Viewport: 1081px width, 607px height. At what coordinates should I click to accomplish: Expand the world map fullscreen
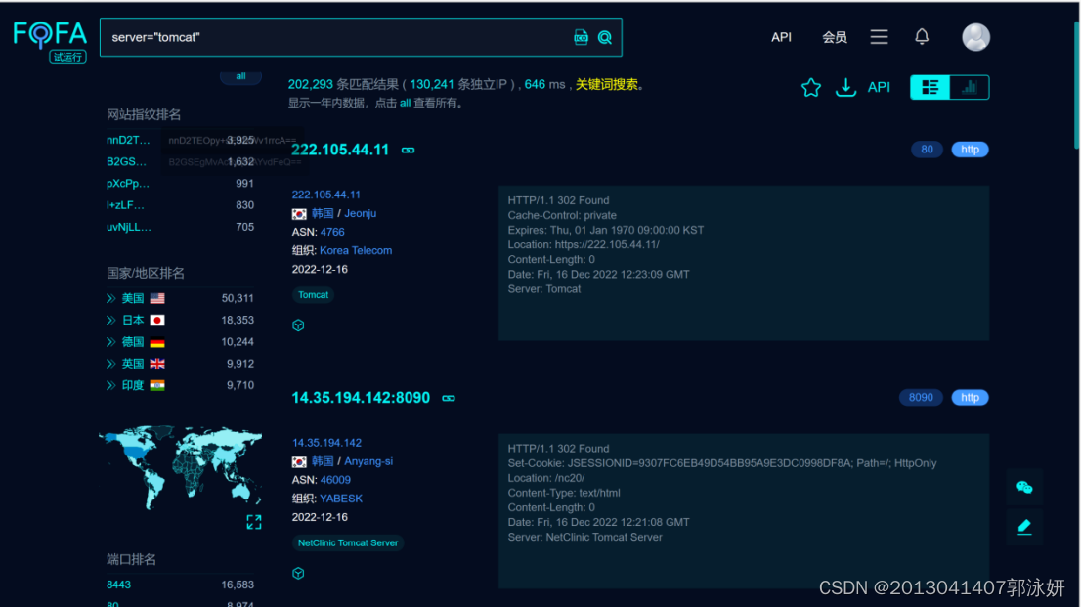[x=254, y=522]
